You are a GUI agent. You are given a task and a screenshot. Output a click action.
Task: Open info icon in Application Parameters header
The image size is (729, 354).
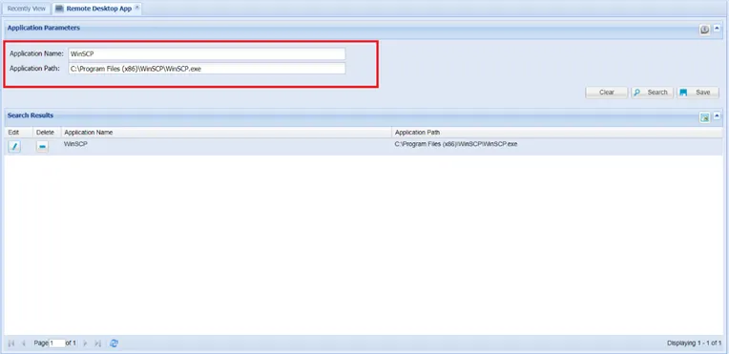[705, 30]
